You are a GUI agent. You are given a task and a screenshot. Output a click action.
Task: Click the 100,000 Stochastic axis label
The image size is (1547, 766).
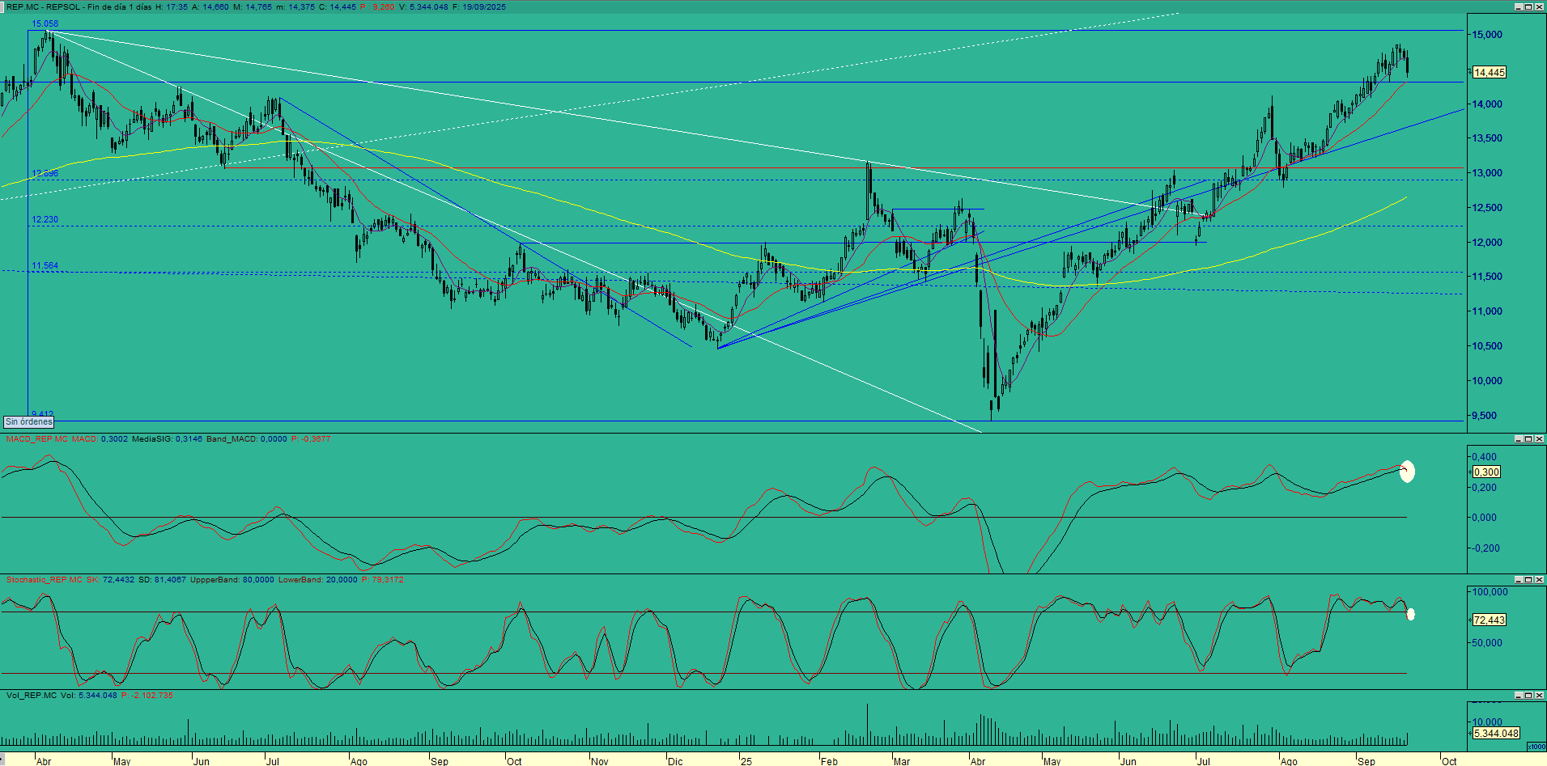click(x=1490, y=592)
